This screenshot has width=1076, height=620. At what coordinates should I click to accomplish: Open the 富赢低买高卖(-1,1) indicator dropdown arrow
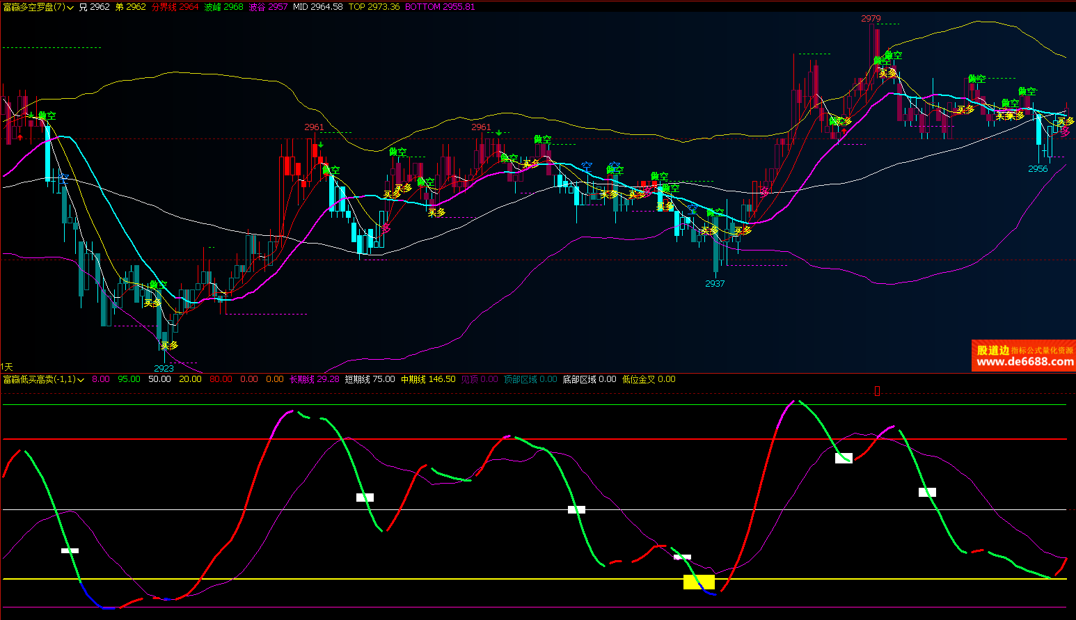click(x=81, y=380)
